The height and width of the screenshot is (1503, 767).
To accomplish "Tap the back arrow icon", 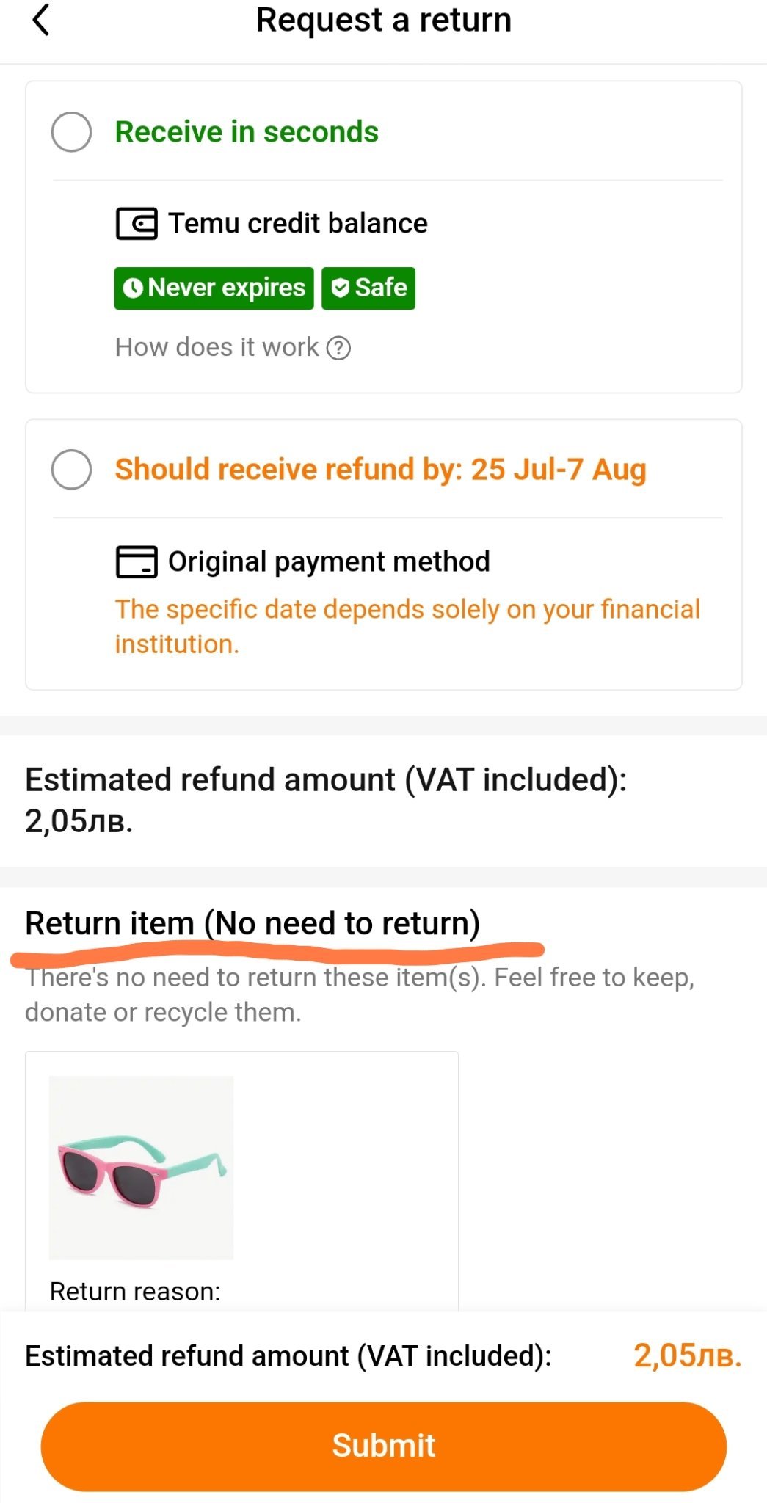I will click(41, 20).
